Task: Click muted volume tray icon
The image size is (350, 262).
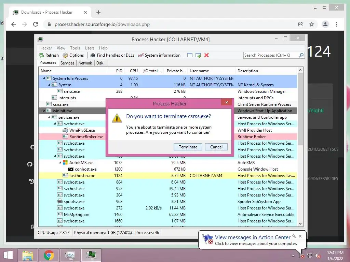Action: pyautogui.click(x=318, y=256)
